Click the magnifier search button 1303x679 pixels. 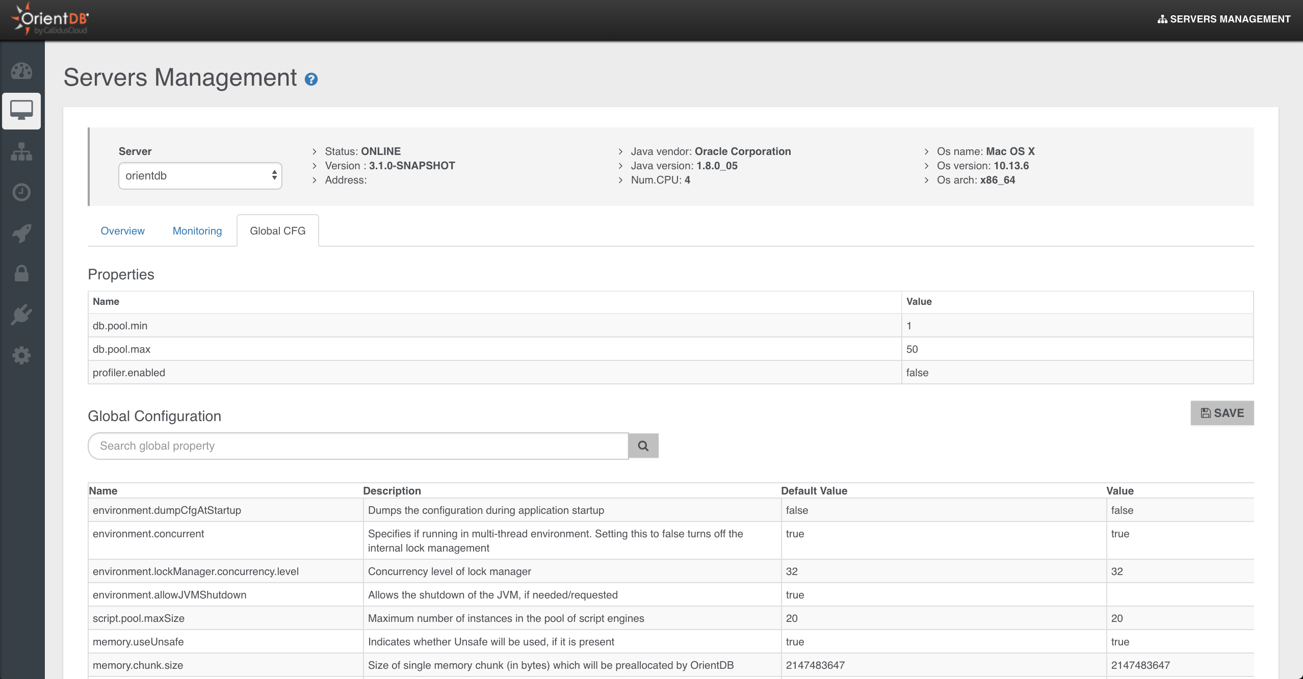[643, 446]
